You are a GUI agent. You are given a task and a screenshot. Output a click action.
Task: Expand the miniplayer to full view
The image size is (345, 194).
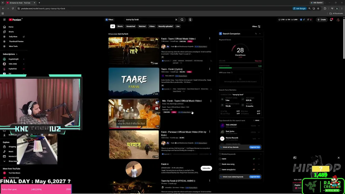[295, 158]
